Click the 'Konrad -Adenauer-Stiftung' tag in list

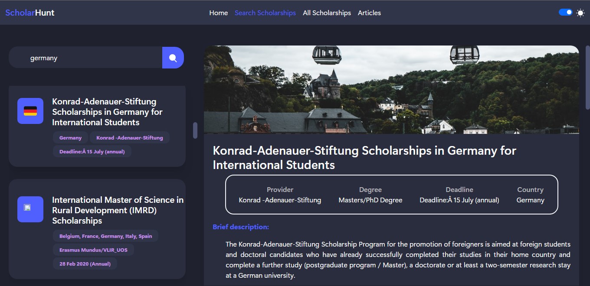130,138
